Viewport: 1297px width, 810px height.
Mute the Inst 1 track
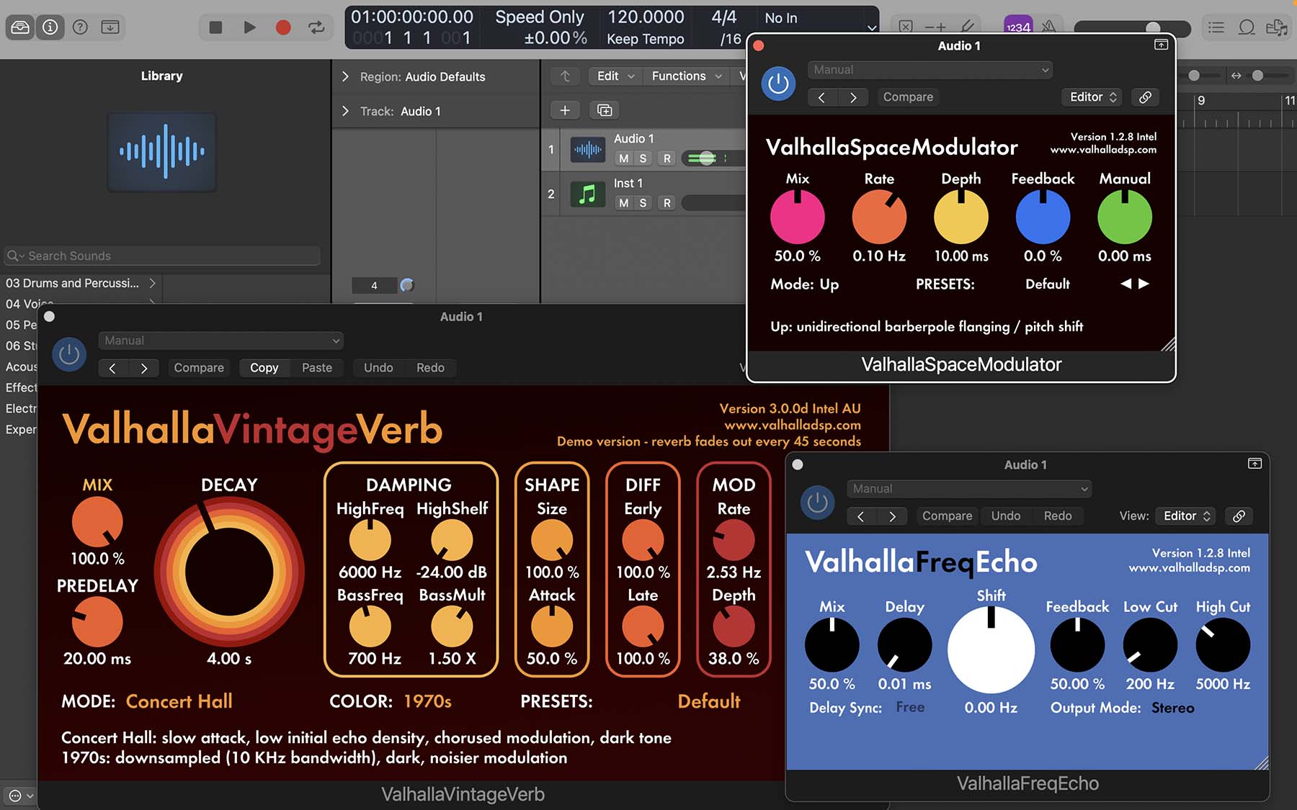(624, 203)
